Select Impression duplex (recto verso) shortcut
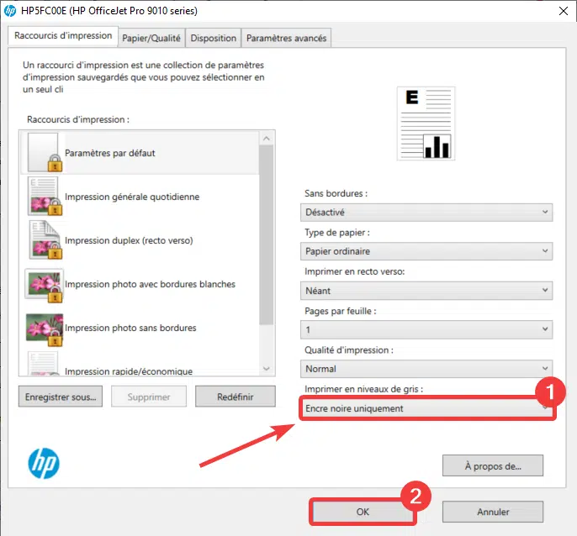 [129, 240]
